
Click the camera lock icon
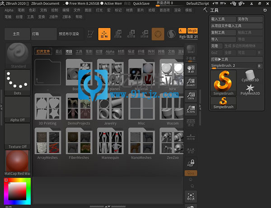[x=191, y=163]
